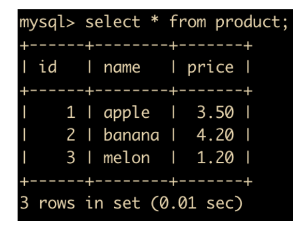306x231 pixels.
Task: Click the asterisk in the query
Action: 155,20
